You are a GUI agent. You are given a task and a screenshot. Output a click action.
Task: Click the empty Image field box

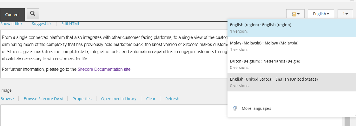pos(114,110)
